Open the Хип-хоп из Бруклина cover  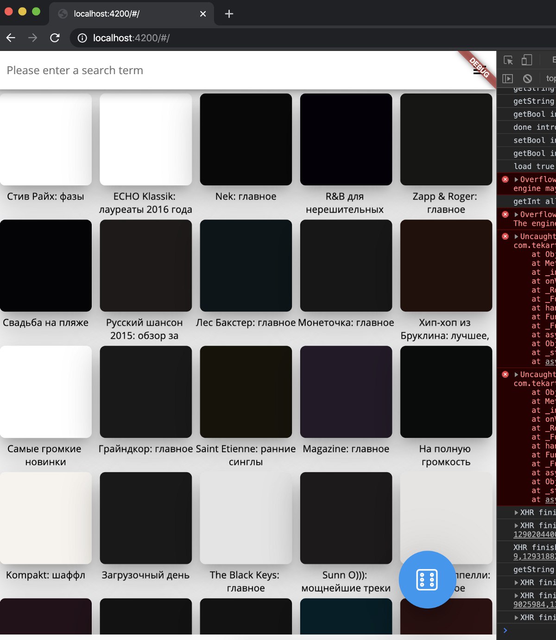tap(446, 266)
